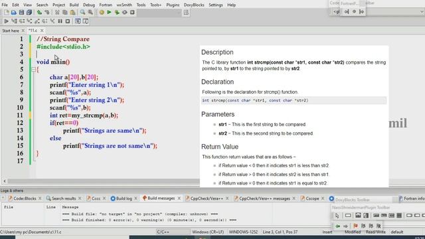The height and width of the screenshot is (239, 425).
Task: Expand the top-right toolbar combo box arrow
Action: pos(422,12)
